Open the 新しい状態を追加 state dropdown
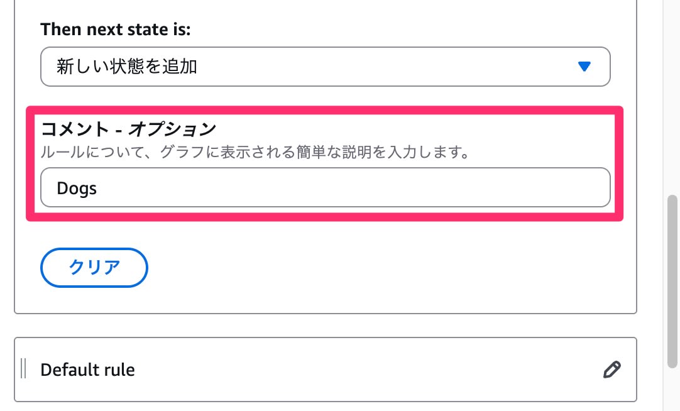 click(325, 67)
